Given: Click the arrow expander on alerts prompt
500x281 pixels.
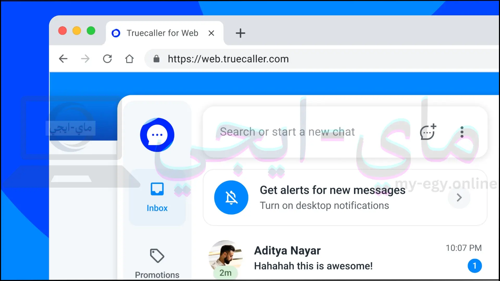Looking at the screenshot, I should point(459,197).
